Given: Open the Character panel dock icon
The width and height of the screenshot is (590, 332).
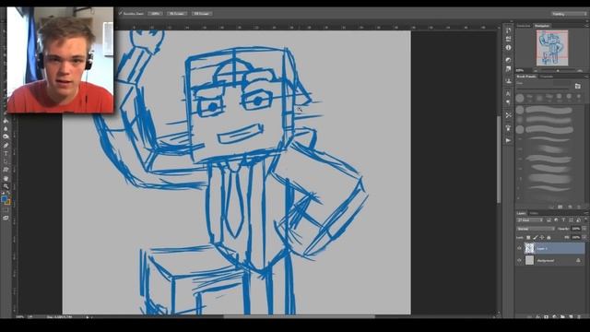Looking at the screenshot, I should (x=508, y=93).
